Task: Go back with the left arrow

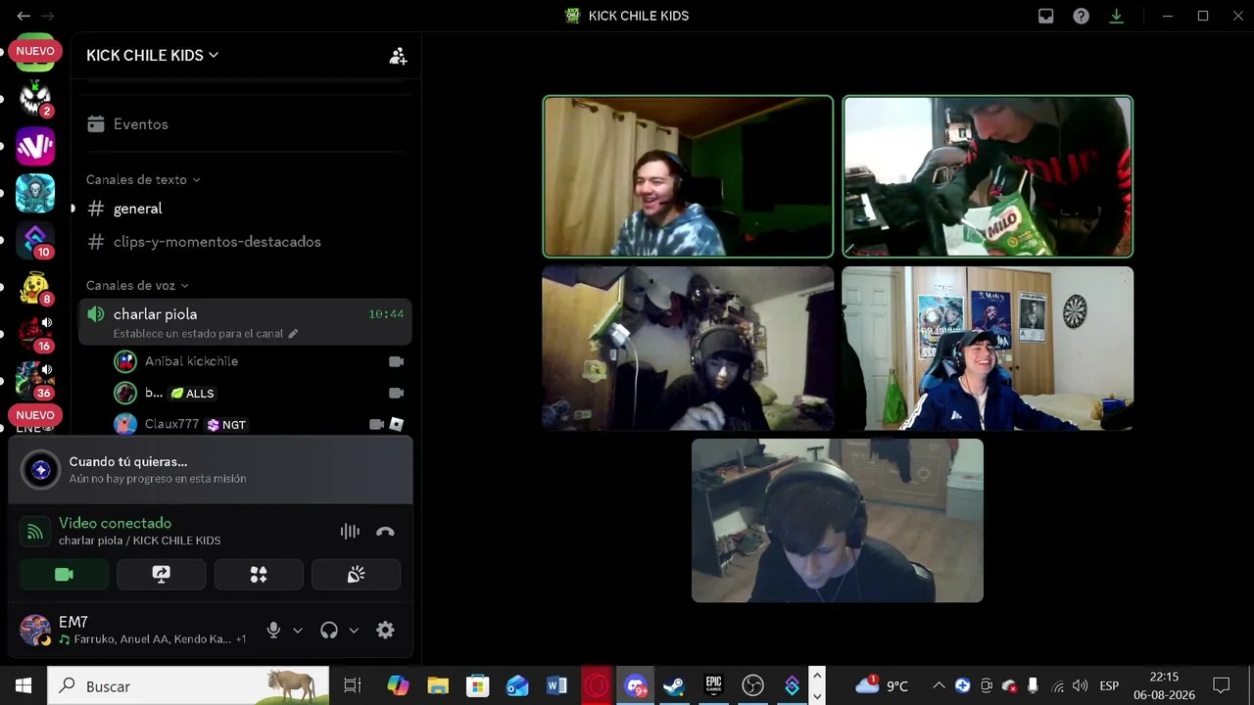Action: (x=24, y=16)
